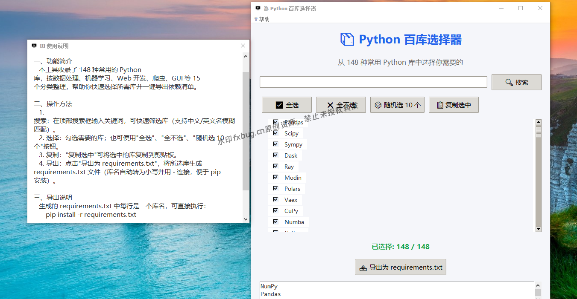Click the 随机选 10 个 button
The width and height of the screenshot is (577, 299).
coord(397,105)
